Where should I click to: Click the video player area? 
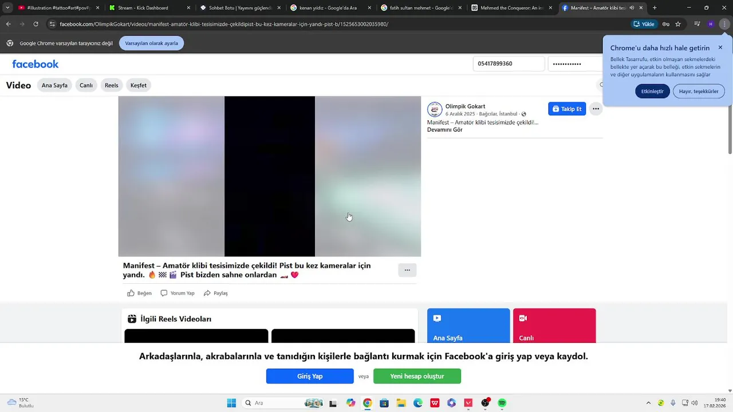click(270, 176)
